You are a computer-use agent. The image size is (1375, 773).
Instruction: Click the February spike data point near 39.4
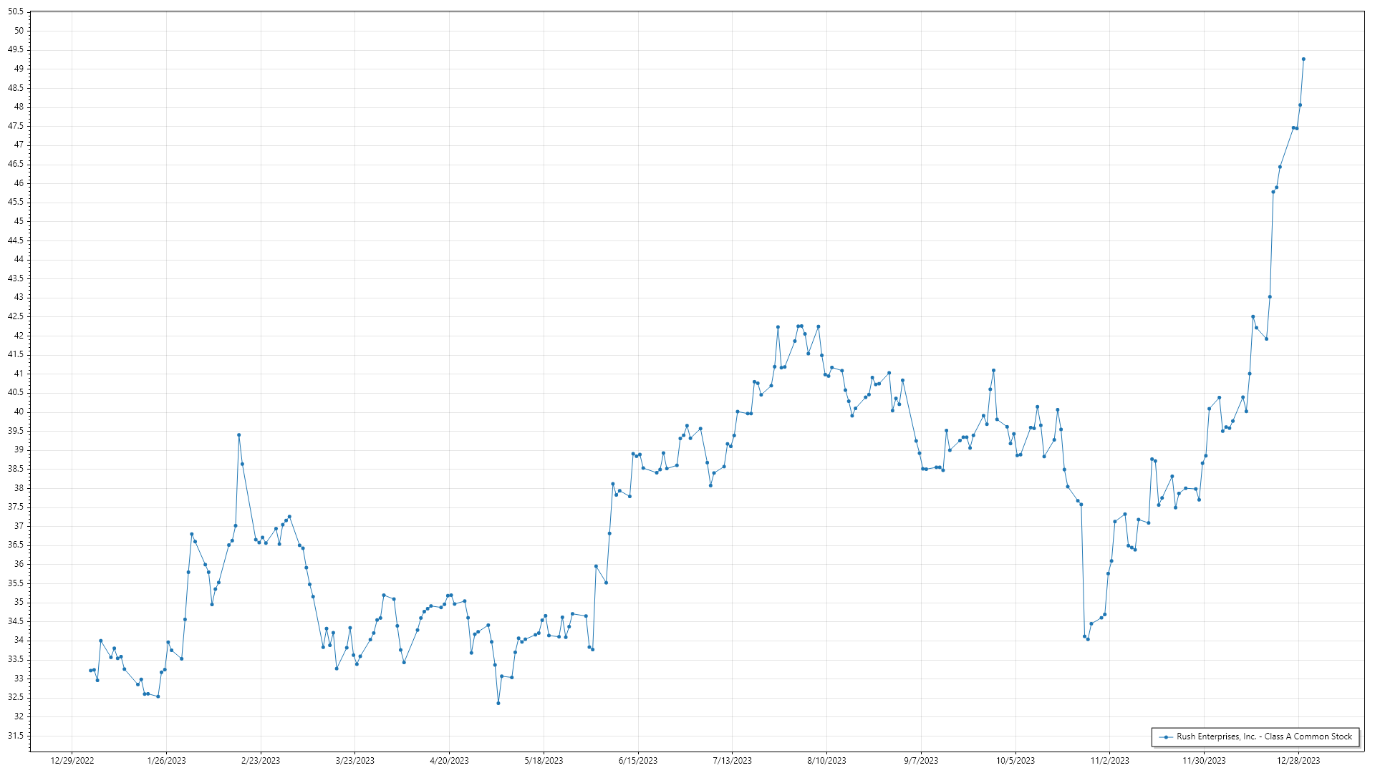[x=239, y=435]
